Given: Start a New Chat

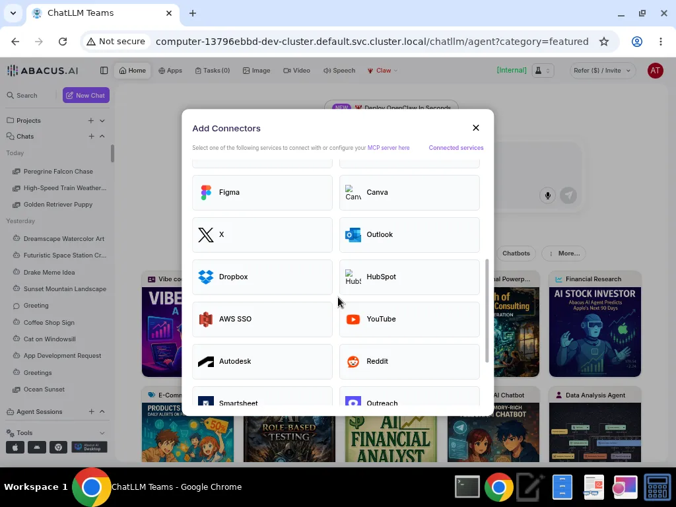Looking at the screenshot, I should (x=86, y=95).
